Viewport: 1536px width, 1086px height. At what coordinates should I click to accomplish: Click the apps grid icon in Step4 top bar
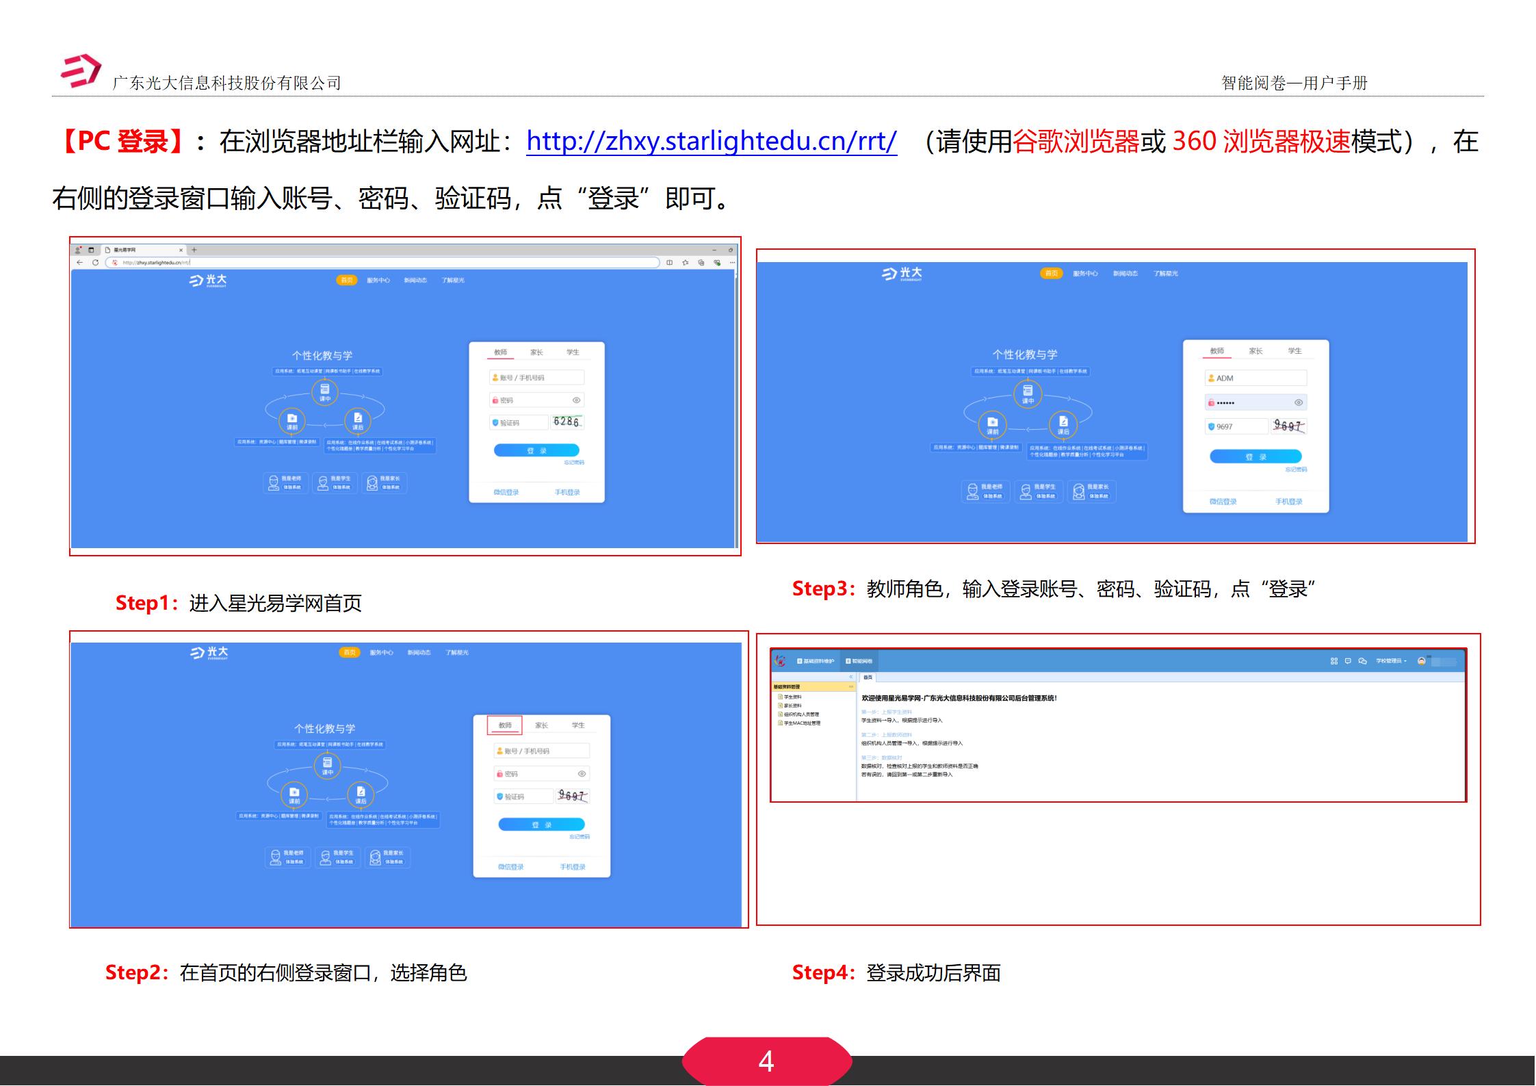(x=1333, y=661)
